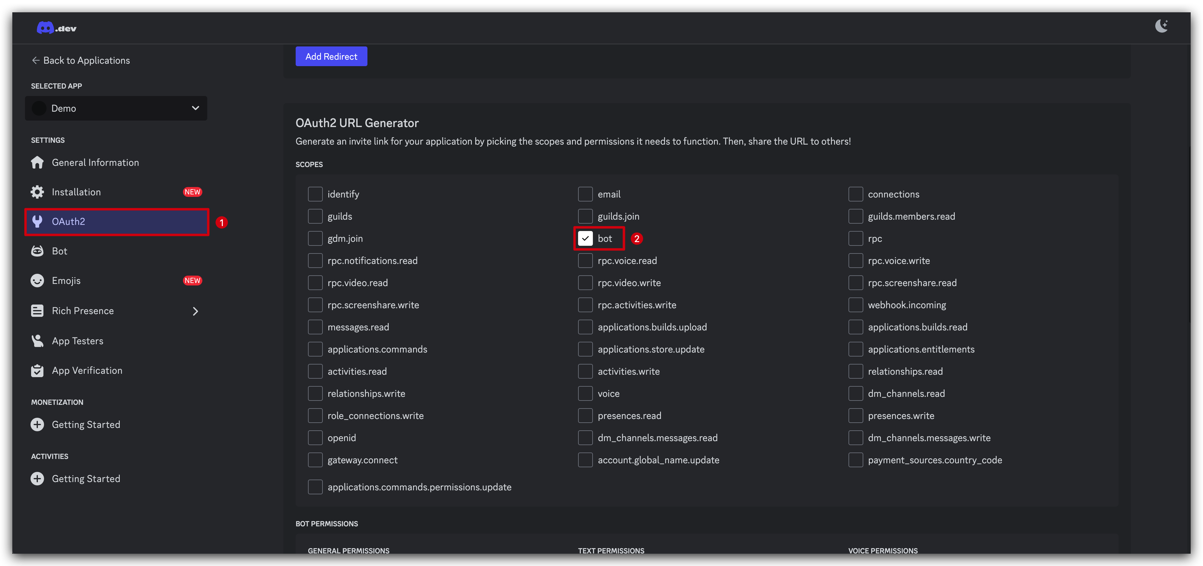This screenshot has height=566, width=1203.
Task: Open General Information settings
Action: [116, 162]
